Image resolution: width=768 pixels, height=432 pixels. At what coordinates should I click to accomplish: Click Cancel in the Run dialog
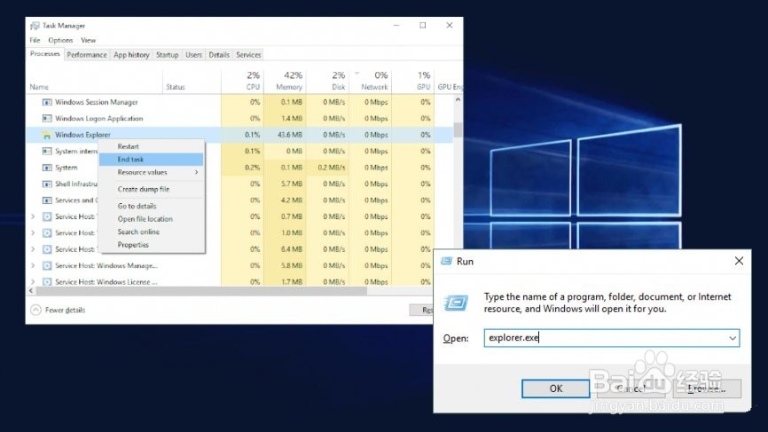(x=631, y=389)
